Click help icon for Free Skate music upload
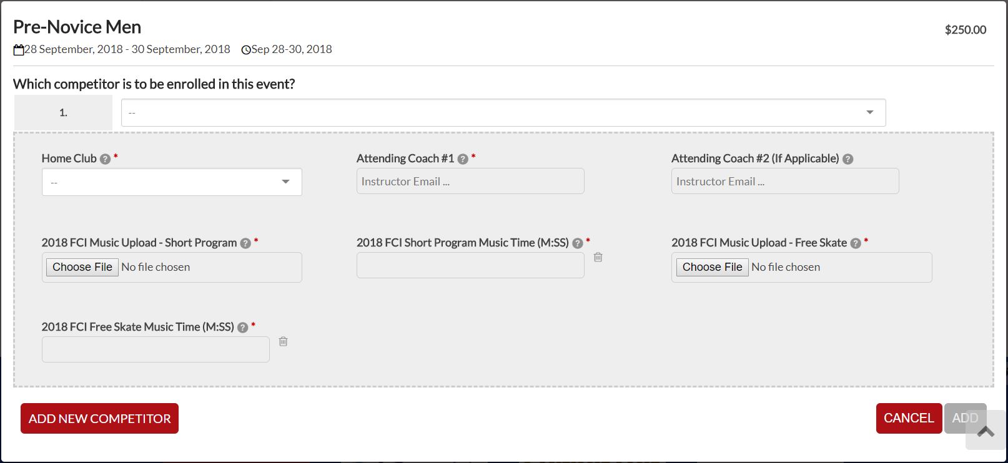 point(856,243)
